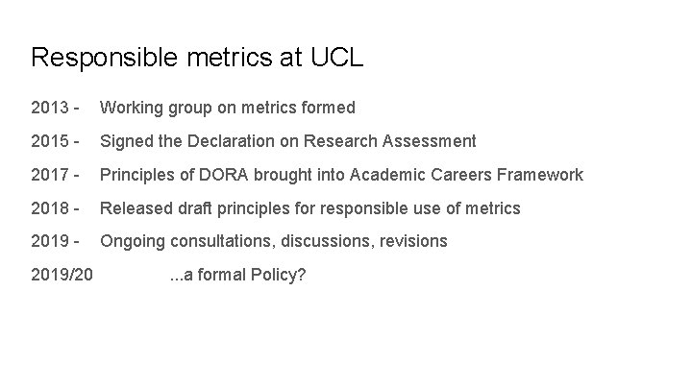Select the 2013 year label

point(50,108)
